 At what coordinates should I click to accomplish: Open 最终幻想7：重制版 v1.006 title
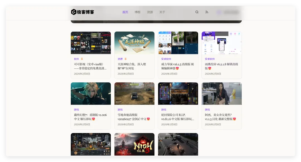90,117
